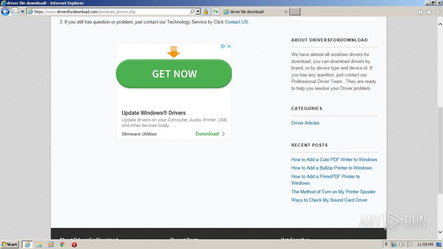The height and width of the screenshot is (249, 443).
Task: Open the media player taskbar icon
Action: tap(51, 245)
